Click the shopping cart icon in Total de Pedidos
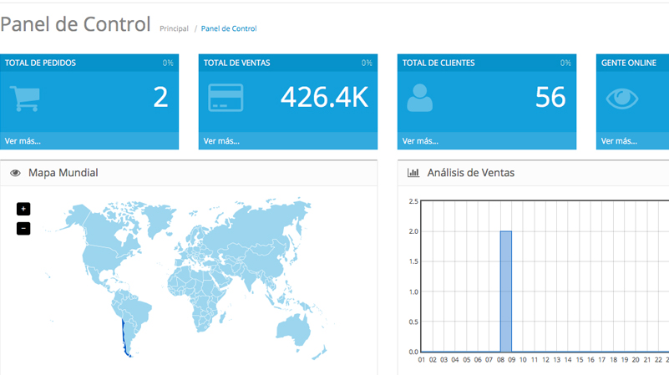Viewport: 669px width, 375px height. click(x=25, y=98)
